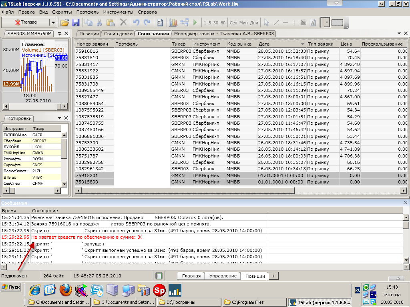Select the arrow cursor tool
410x307 pixels.
tap(267, 22)
